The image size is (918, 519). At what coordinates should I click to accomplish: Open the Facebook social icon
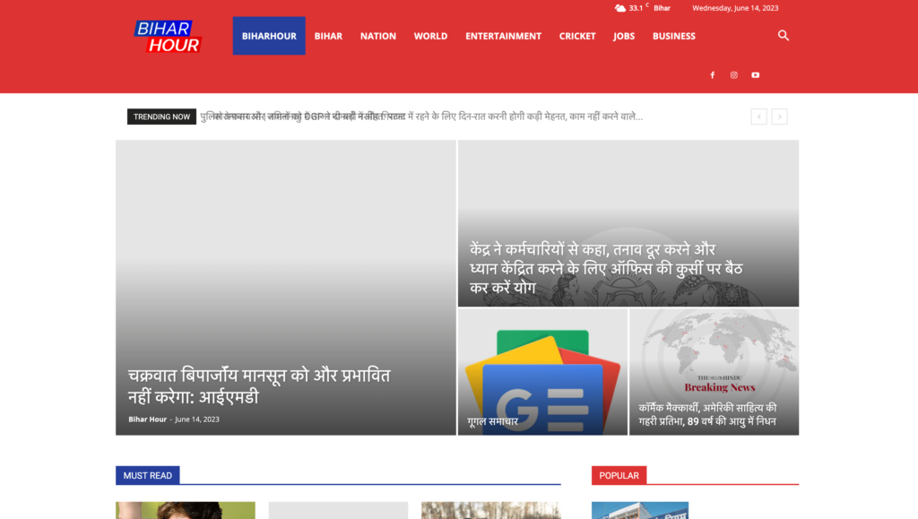tap(713, 75)
